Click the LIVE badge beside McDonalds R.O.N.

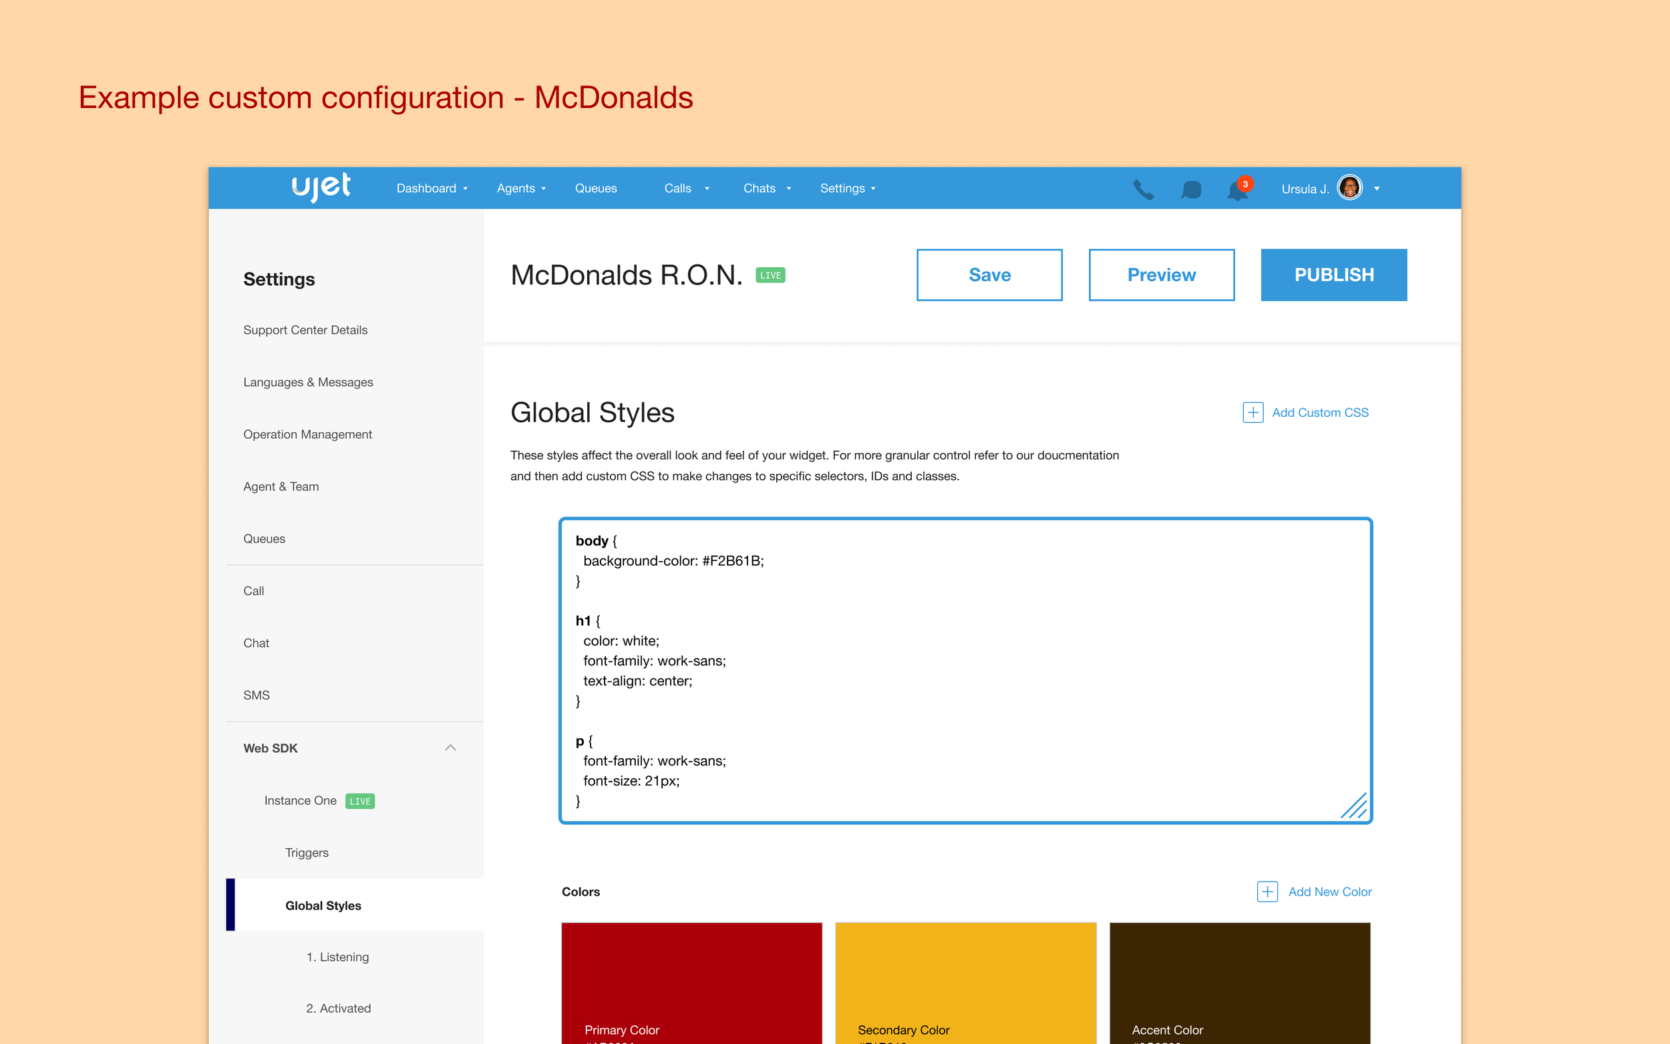pyautogui.click(x=770, y=275)
